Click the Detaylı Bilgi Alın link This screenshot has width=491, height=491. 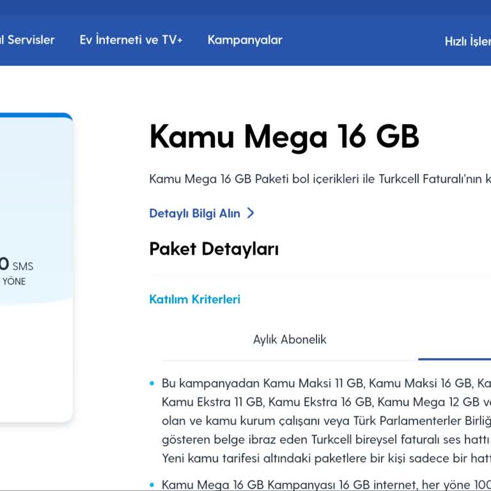[x=195, y=214]
